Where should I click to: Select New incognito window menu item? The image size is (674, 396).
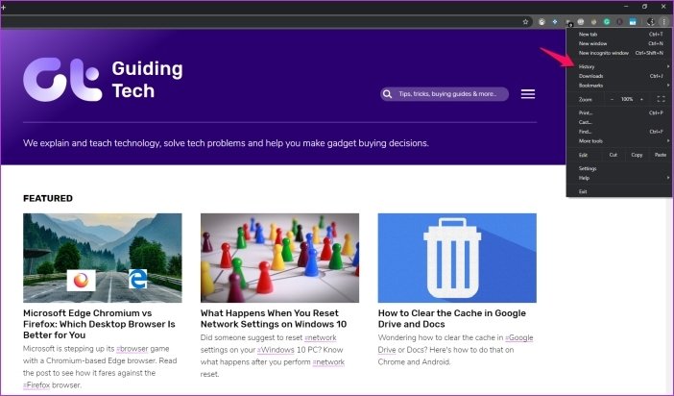tap(604, 53)
